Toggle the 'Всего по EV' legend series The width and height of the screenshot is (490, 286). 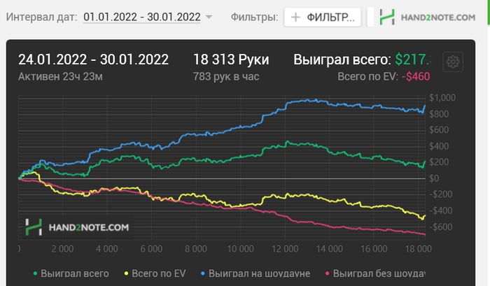155,273
